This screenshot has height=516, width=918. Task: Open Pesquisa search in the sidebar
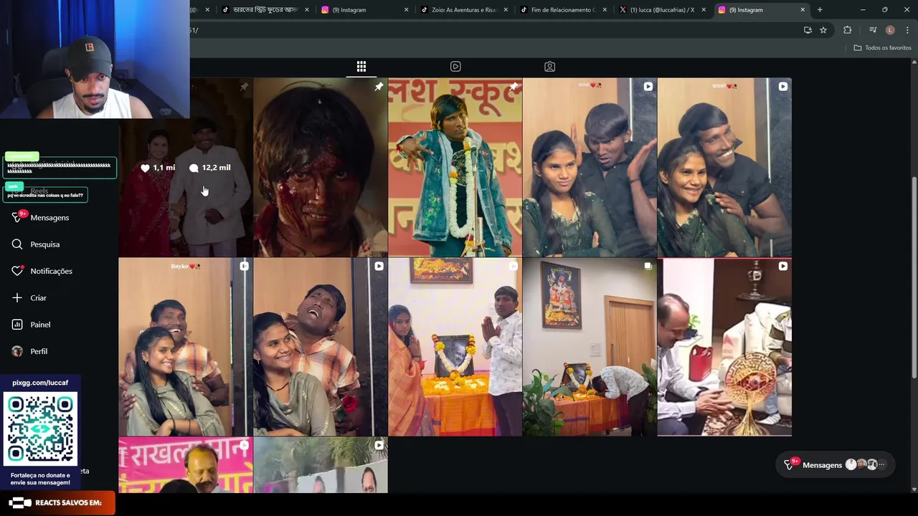(37, 244)
